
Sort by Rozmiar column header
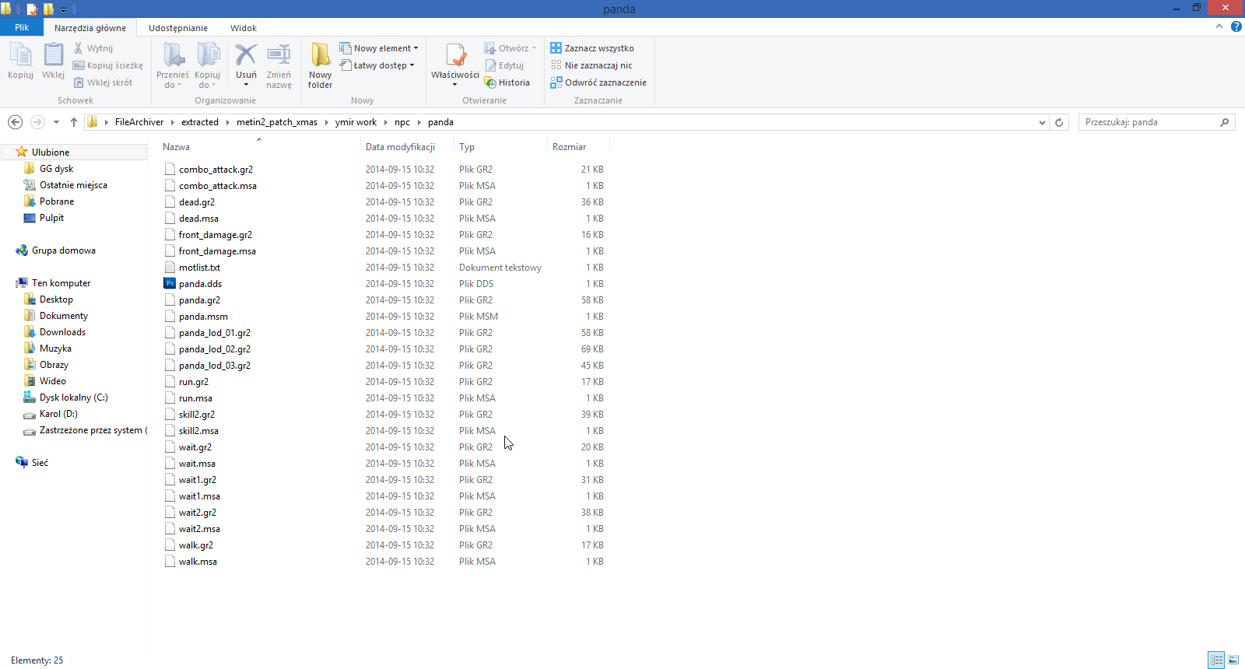(570, 147)
